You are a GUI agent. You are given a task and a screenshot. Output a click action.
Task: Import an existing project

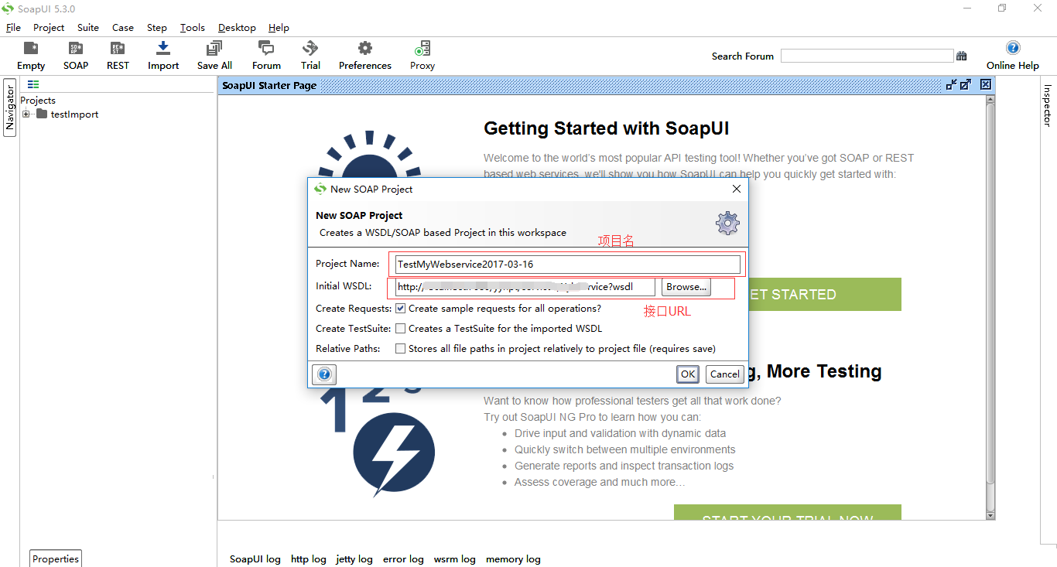coord(162,54)
